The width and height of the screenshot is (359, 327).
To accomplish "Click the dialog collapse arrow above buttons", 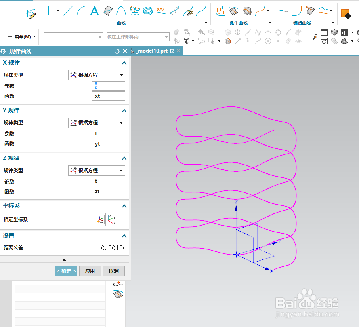I will [x=64, y=259].
